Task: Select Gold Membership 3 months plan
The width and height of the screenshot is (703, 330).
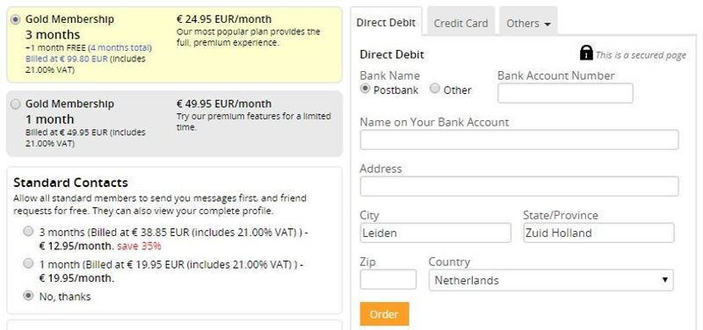Action: point(16,19)
